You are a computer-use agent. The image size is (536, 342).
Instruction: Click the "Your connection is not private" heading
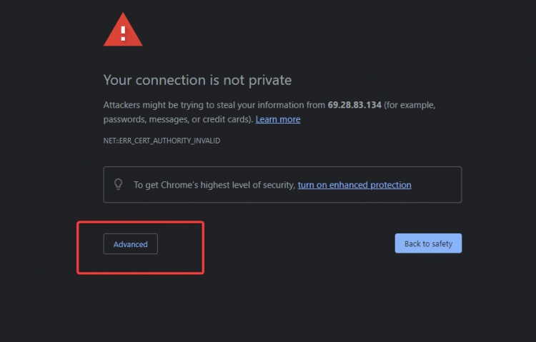(197, 80)
